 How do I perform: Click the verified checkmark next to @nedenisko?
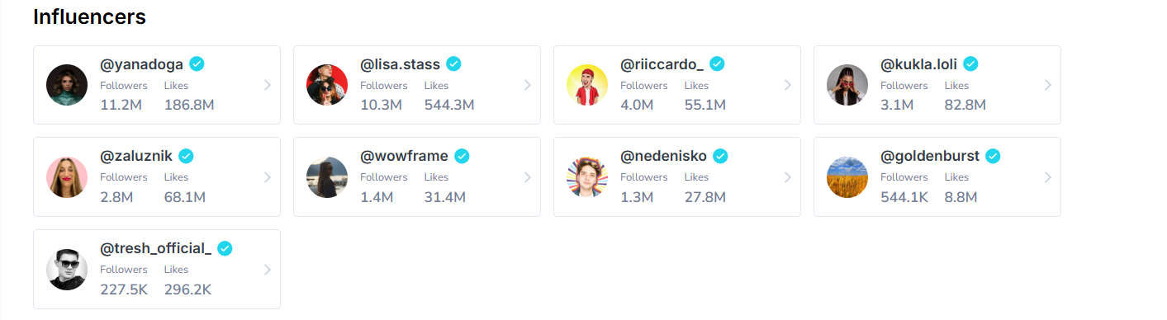pyautogui.click(x=720, y=155)
